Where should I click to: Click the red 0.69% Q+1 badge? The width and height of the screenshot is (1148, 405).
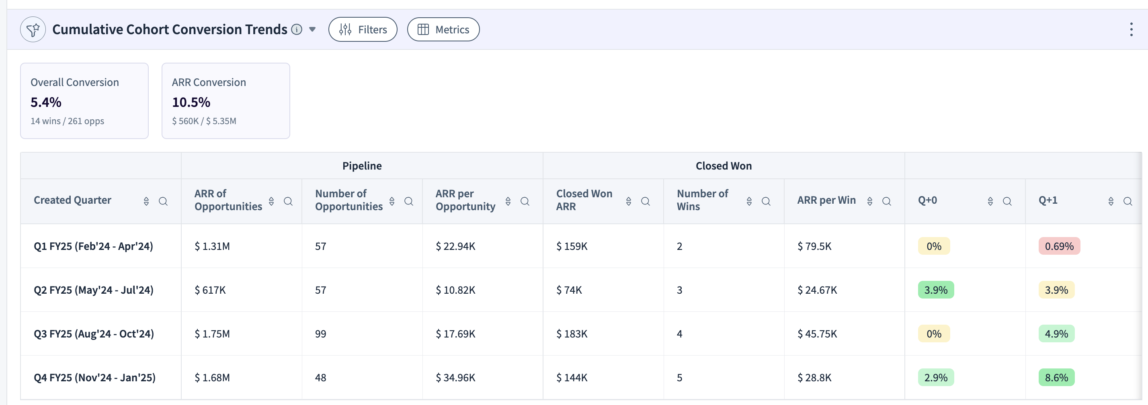click(x=1059, y=246)
